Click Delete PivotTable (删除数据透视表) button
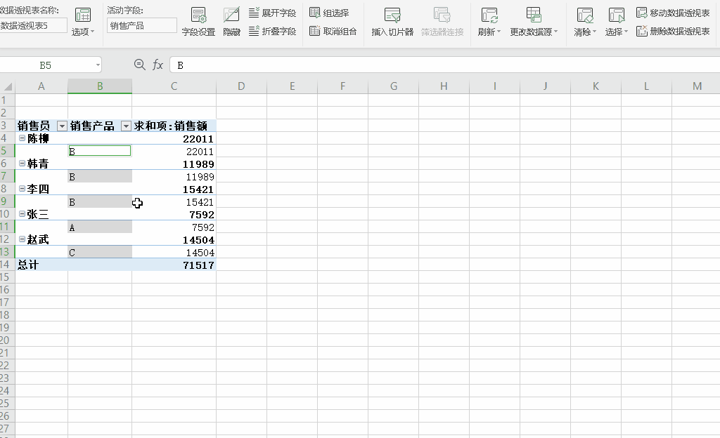Viewport: 720px width, 438px height. 673,32
